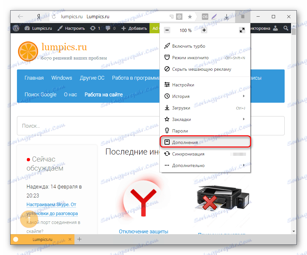Open the updates counter showing 1
Image resolution: width=307 pixels, height=255 pixels.
point(95,28)
